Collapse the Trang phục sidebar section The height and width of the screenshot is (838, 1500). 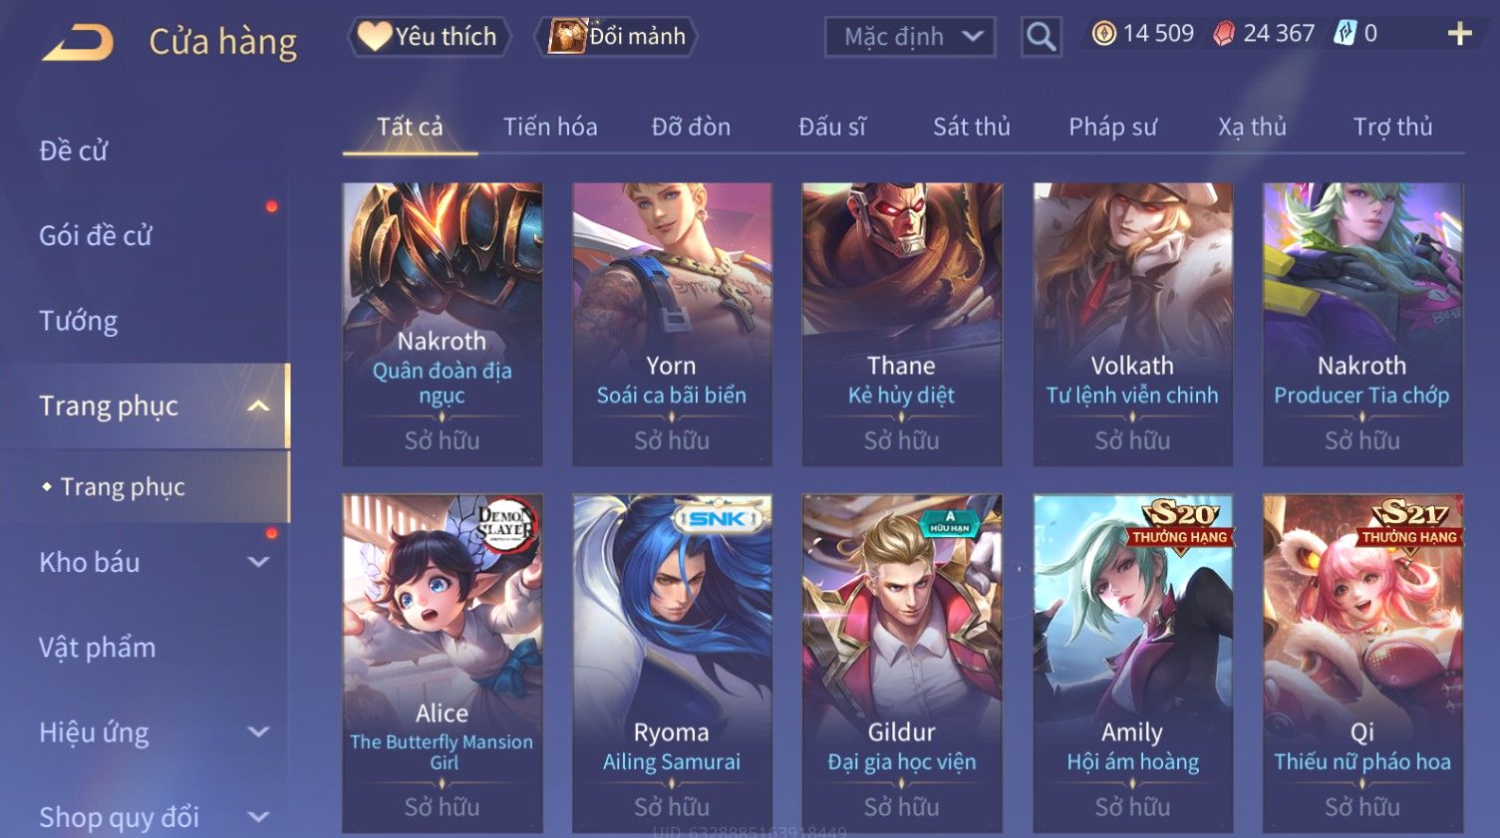(258, 406)
